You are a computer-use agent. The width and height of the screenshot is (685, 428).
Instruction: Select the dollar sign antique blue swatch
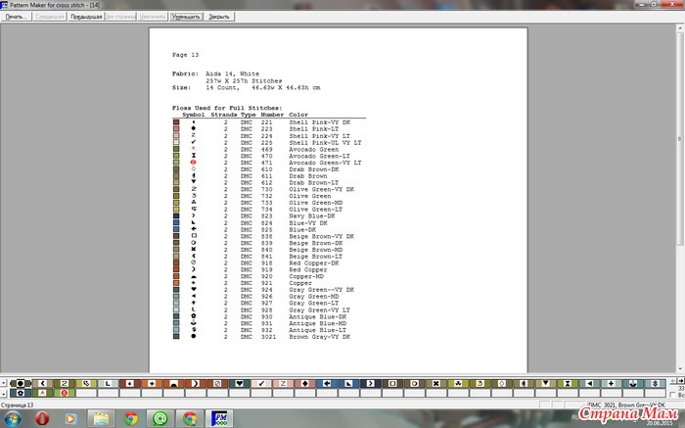(x=655, y=383)
